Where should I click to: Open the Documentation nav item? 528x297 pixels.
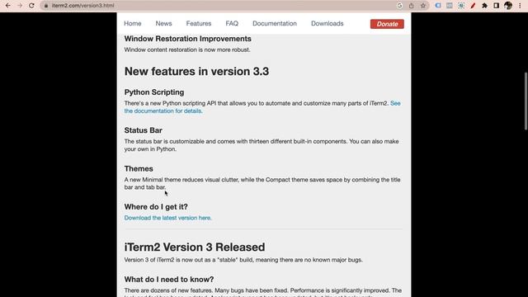(275, 24)
